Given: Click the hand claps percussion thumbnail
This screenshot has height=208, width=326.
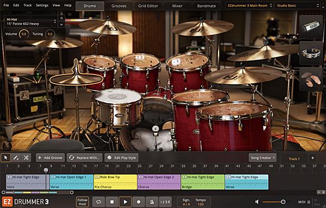Looking at the screenshot, I should click(311, 80).
